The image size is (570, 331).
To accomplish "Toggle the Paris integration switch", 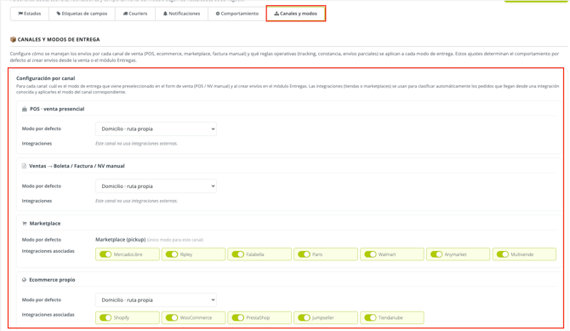I will tap(304, 254).
